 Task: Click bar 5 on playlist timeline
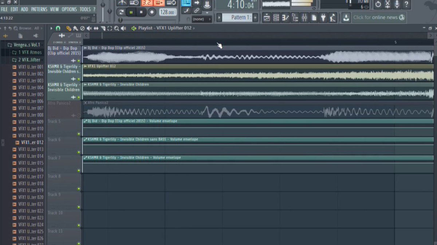pos(395,42)
